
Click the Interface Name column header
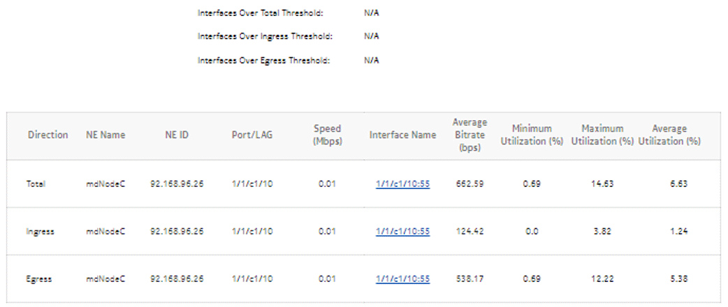(x=402, y=135)
